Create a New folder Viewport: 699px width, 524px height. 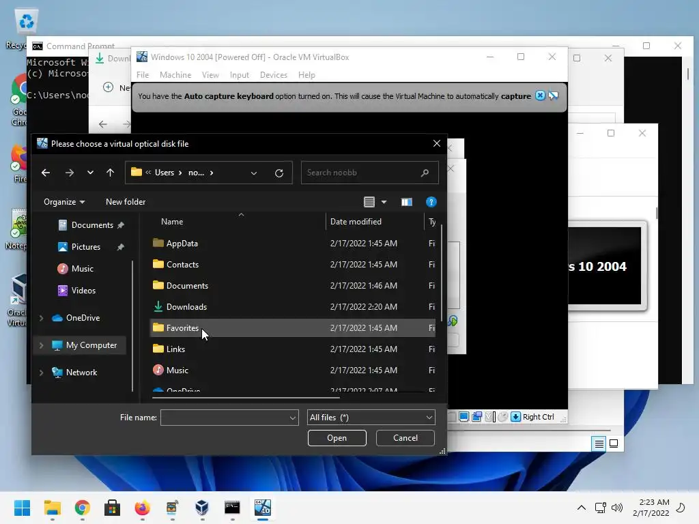point(126,202)
